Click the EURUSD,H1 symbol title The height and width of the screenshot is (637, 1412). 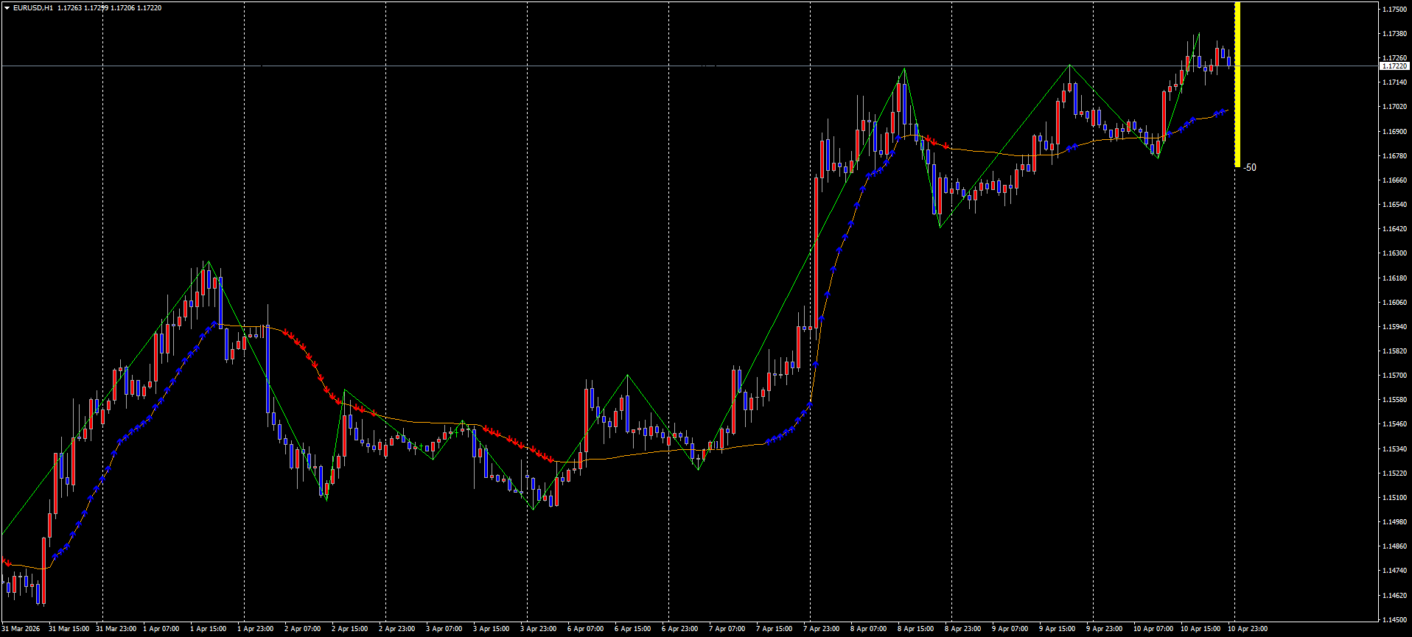[x=33, y=8]
